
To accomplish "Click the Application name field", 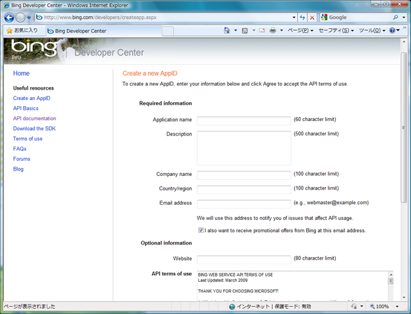I will [x=243, y=121].
